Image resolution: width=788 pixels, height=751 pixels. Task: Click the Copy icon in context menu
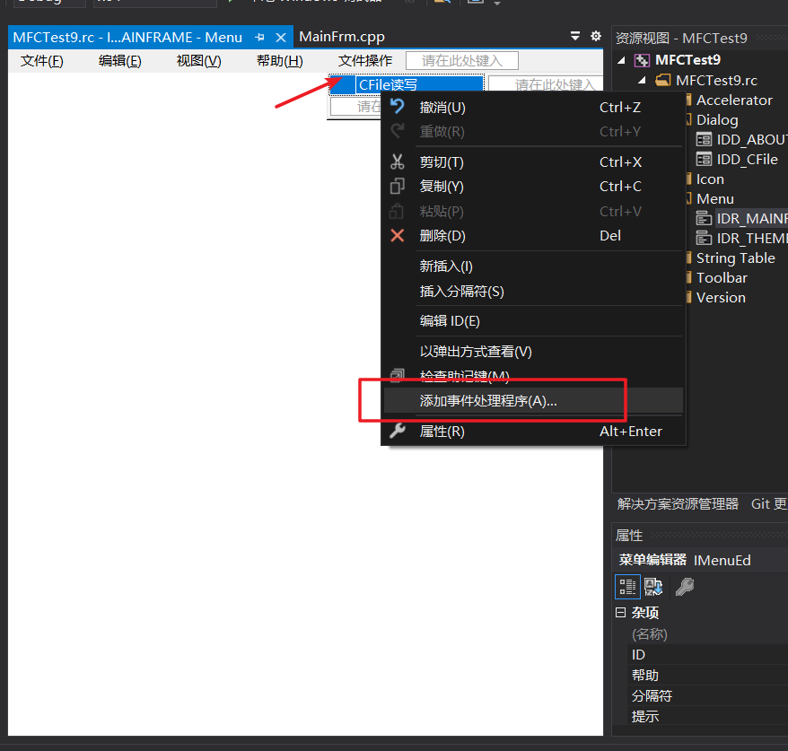click(x=397, y=187)
